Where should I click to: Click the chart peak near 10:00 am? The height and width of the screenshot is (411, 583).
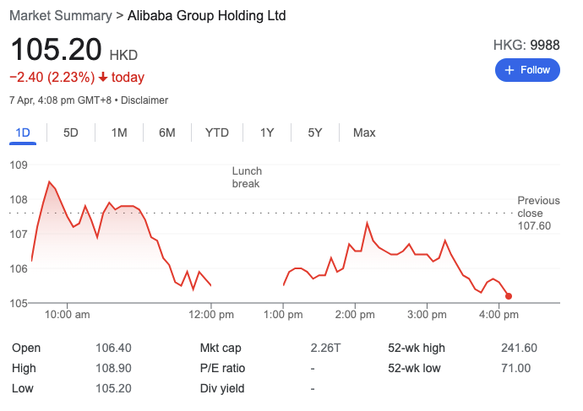(50, 182)
